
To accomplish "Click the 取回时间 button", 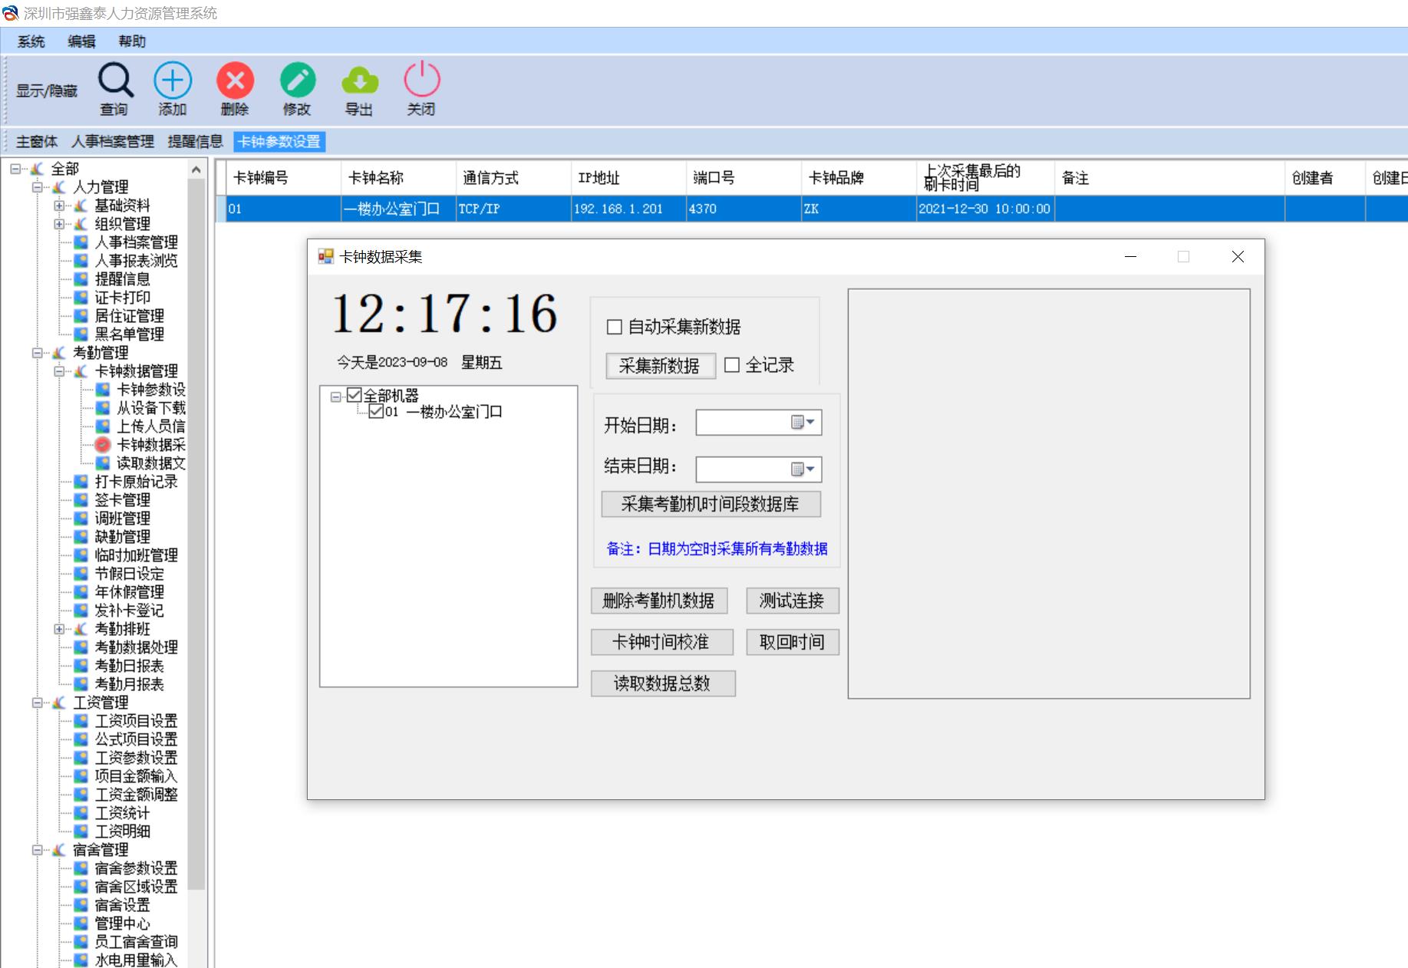I will (792, 642).
